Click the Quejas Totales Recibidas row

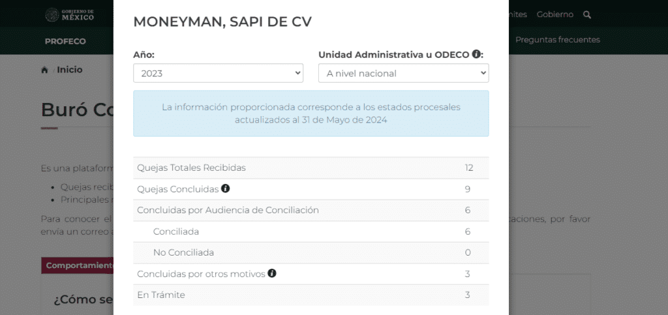[311, 168]
